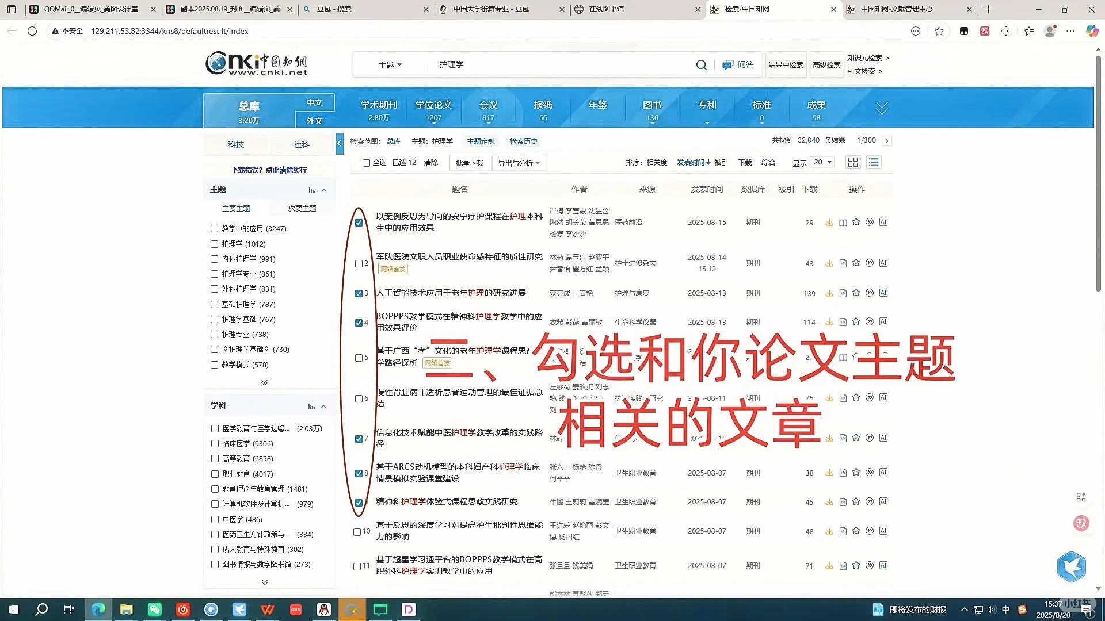Select the 全选 select-all checkbox
This screenshot has height=621, width=1105.
coord(367,163)
